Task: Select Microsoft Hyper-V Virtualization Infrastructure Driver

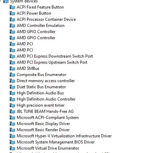Action: point(64,136)
